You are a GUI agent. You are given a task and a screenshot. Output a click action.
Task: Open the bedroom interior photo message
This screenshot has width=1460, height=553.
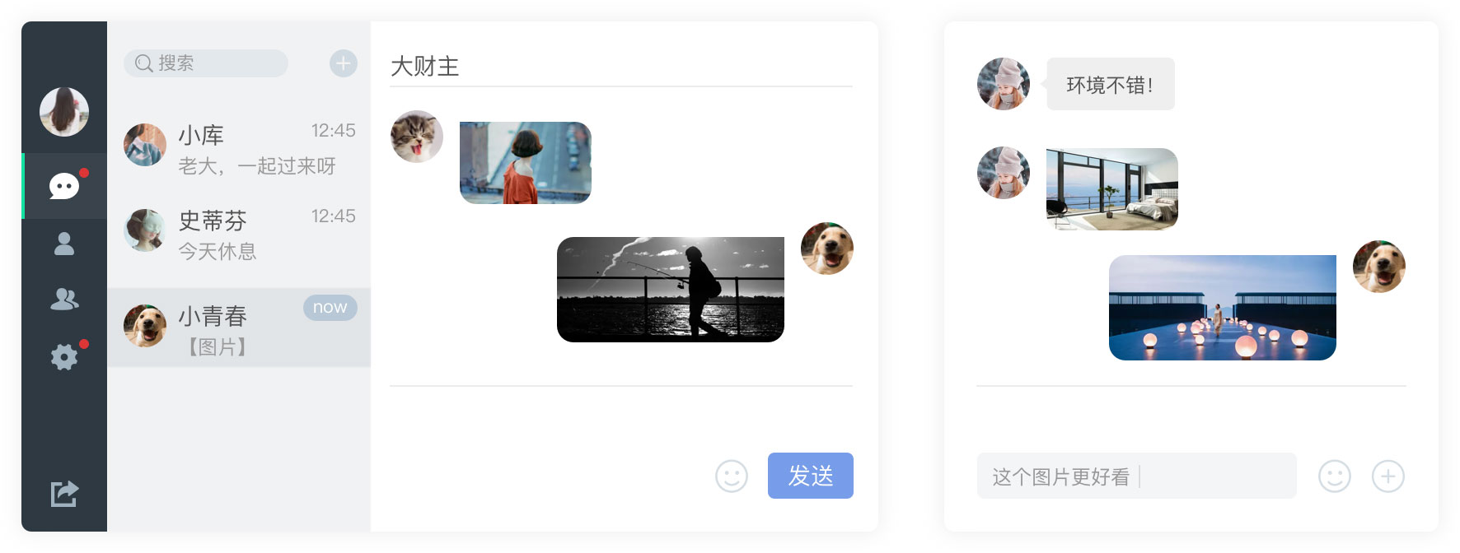(x=1112, y=189)
